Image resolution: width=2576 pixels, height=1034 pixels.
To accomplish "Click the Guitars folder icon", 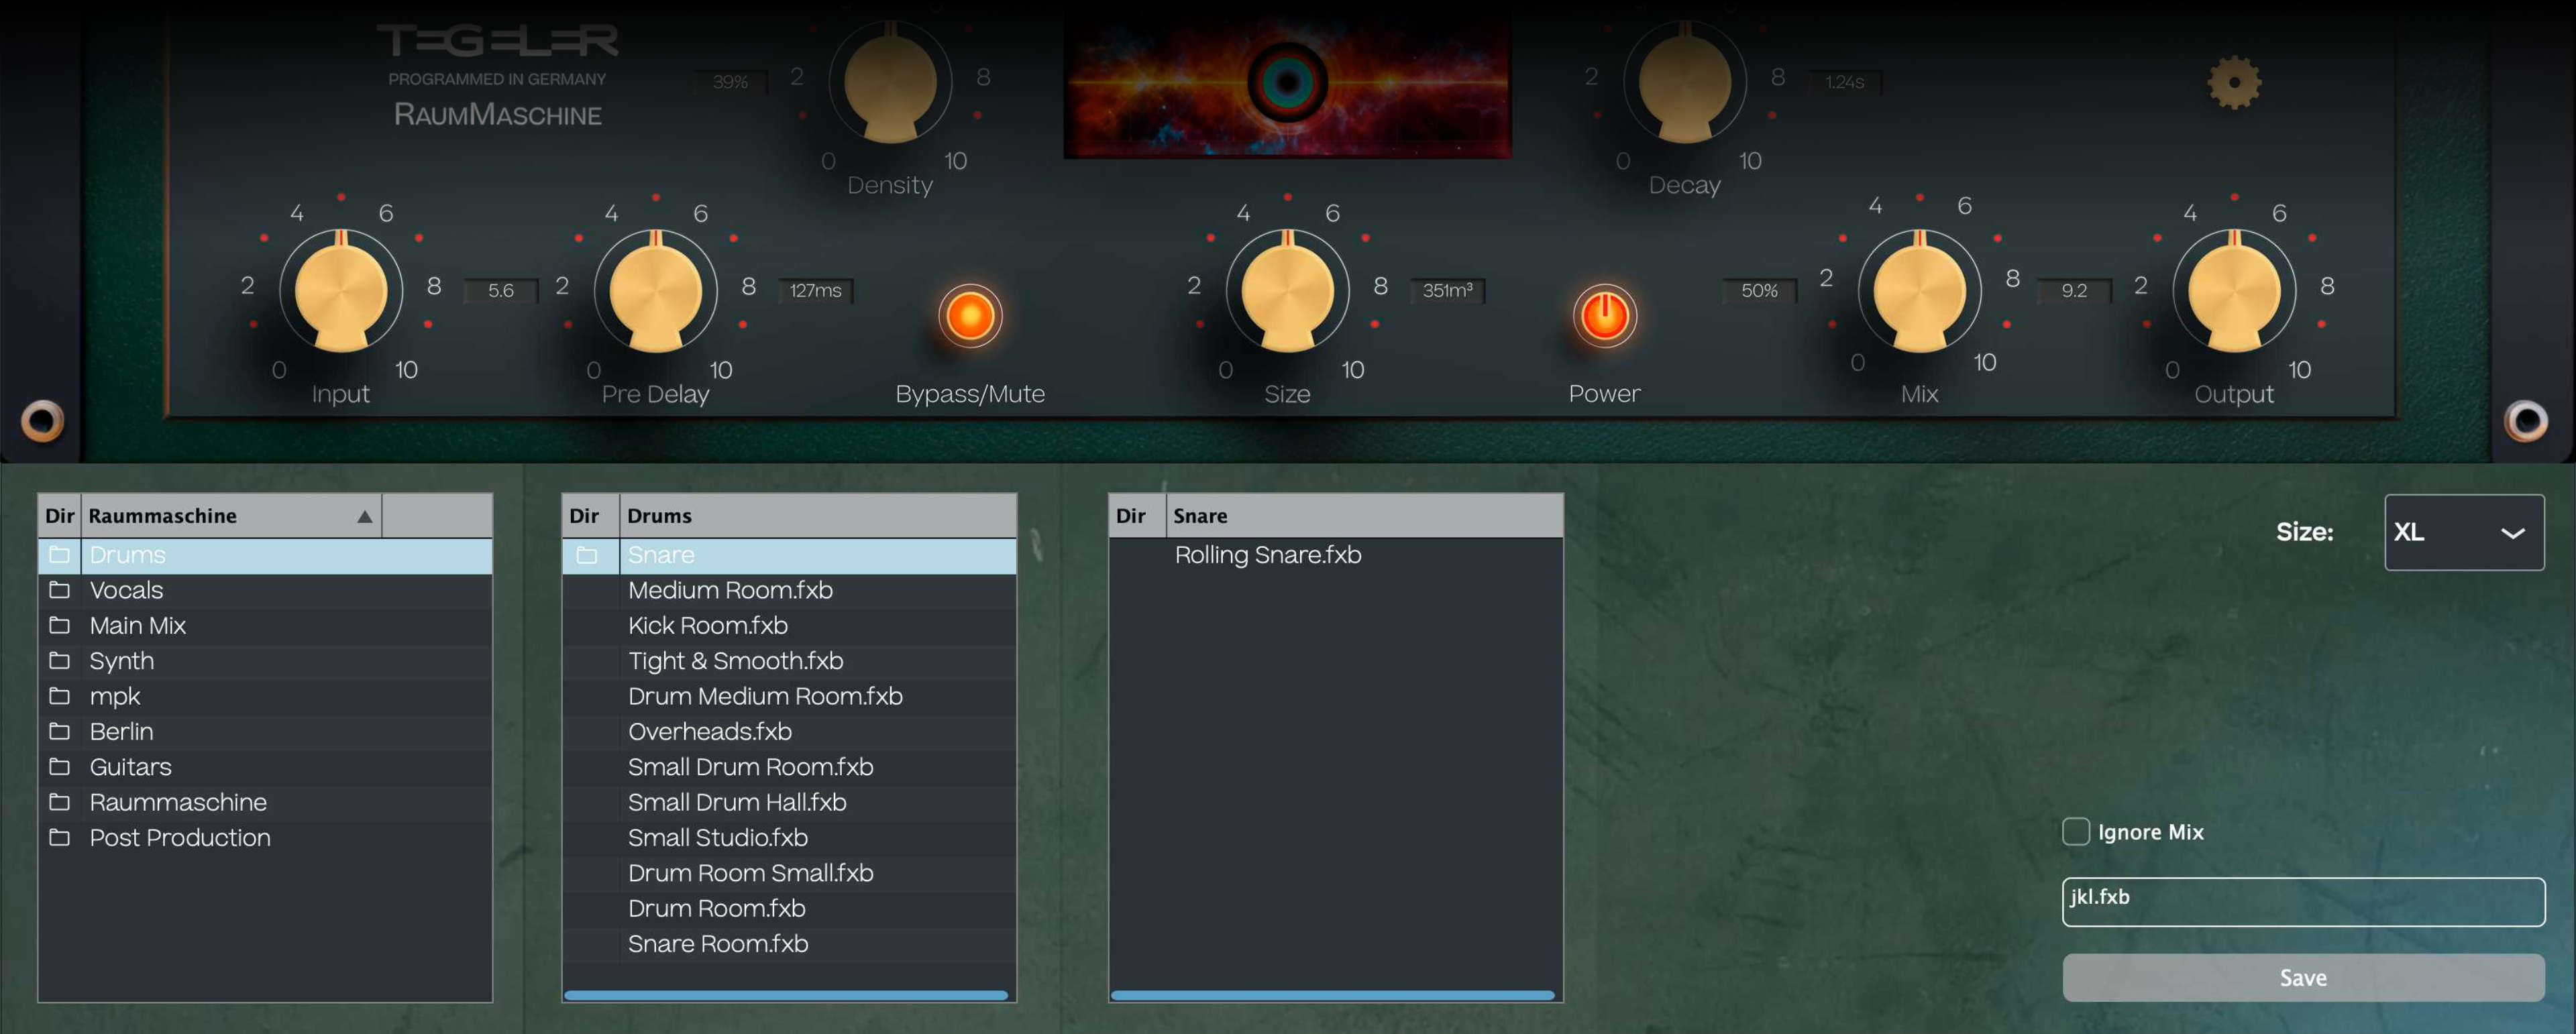I will pyautogui.click(x=60, y=767).
